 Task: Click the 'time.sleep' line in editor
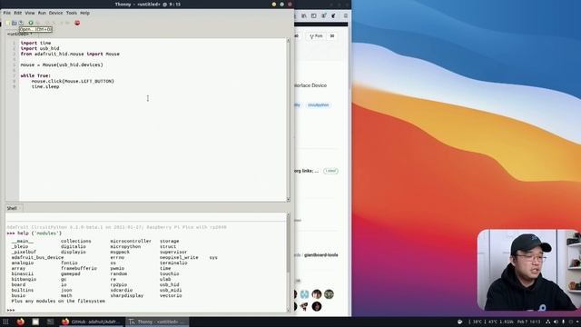point(45,87)
